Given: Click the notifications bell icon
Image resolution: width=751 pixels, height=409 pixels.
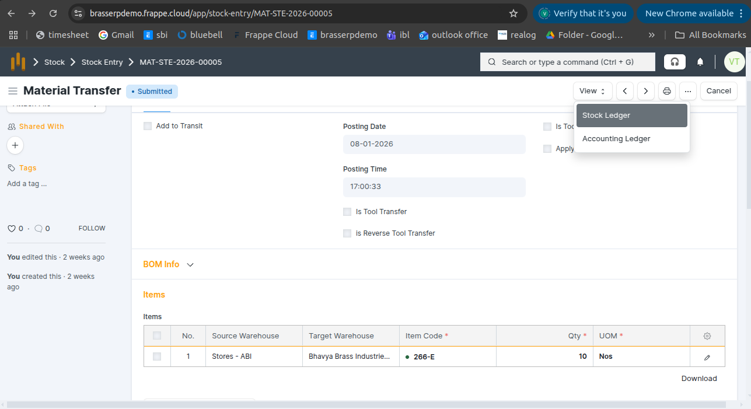Looking at the screenshot, I should point(700,62).
